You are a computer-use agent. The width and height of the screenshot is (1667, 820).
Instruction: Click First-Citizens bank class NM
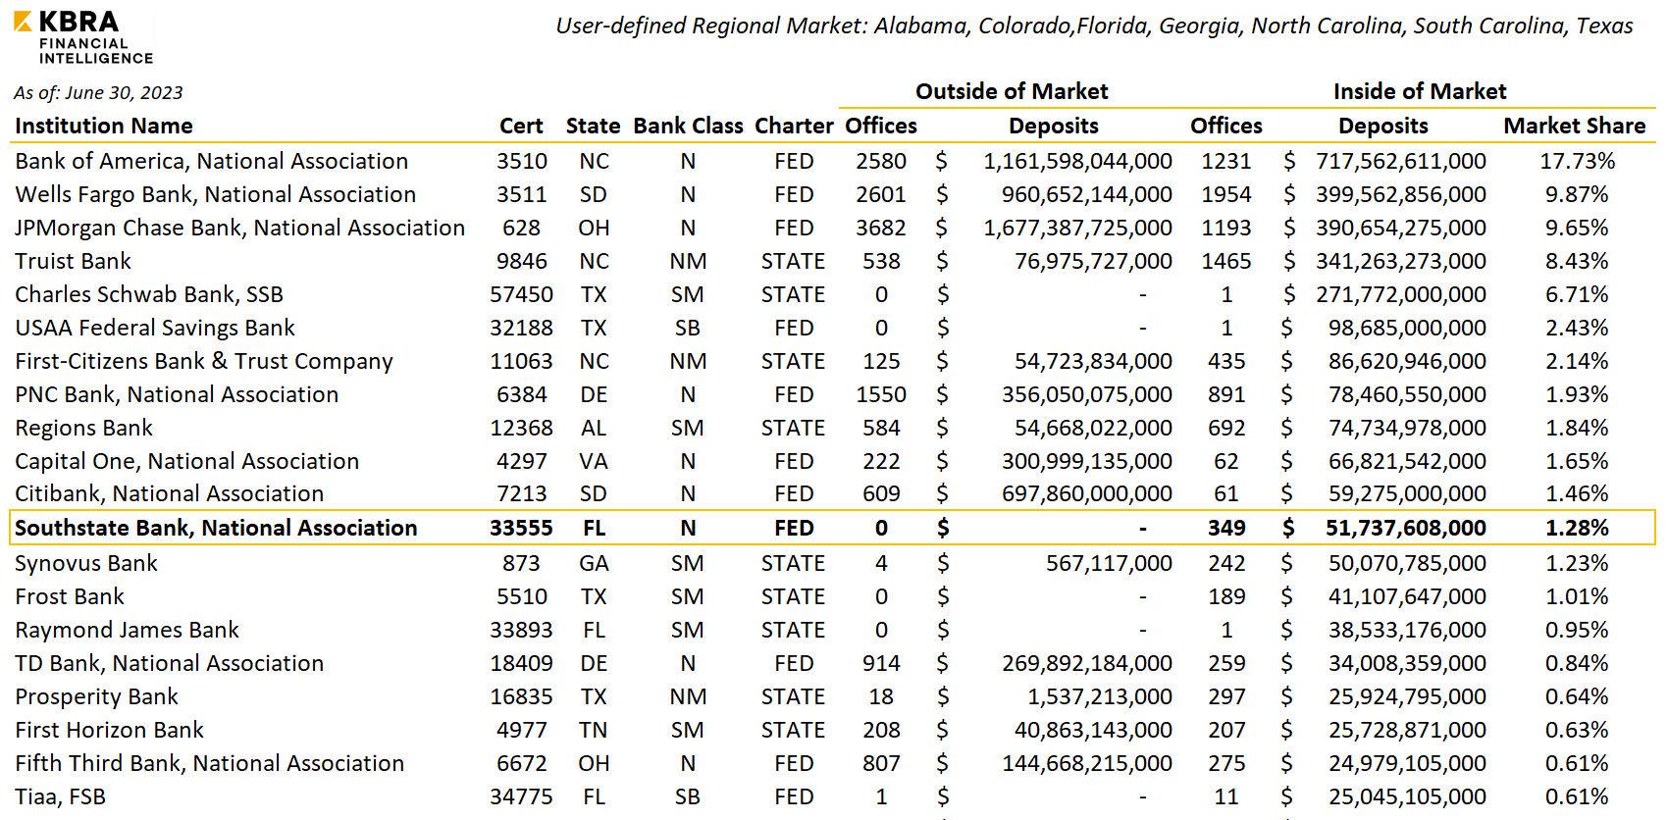[688, 361]
